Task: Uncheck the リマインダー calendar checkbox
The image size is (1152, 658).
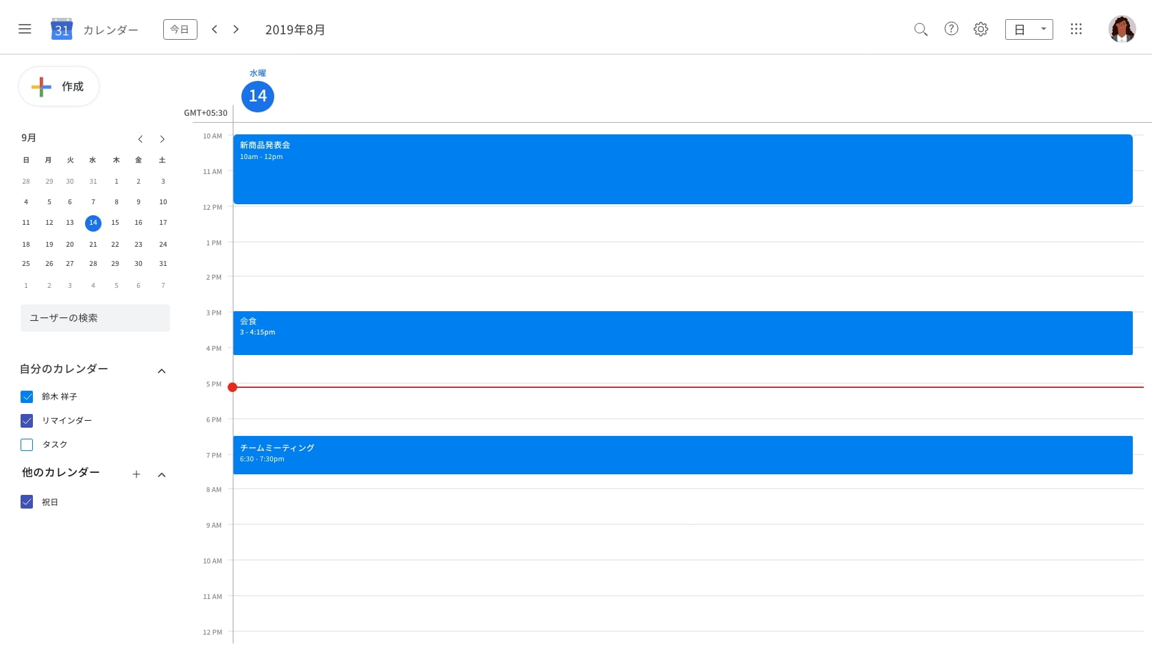Action: [x=27, y=421]
